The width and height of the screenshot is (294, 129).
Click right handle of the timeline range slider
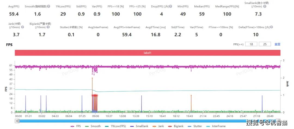click(x=278, y=120)
